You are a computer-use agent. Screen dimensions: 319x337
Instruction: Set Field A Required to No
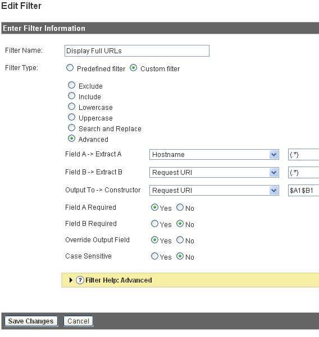[x=180, y=207]
